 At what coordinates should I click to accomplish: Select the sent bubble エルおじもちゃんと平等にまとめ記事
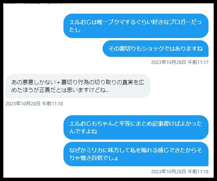(x=136, y=127)
